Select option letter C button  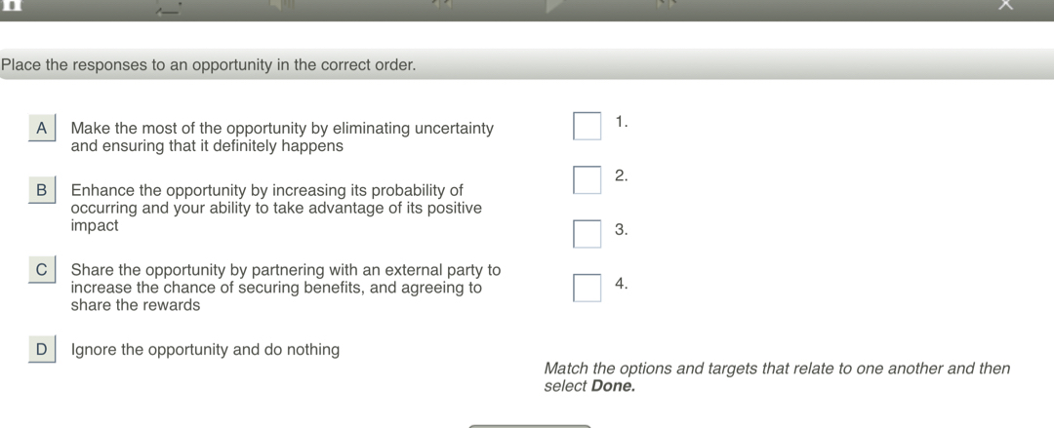(x=42, y=269)
